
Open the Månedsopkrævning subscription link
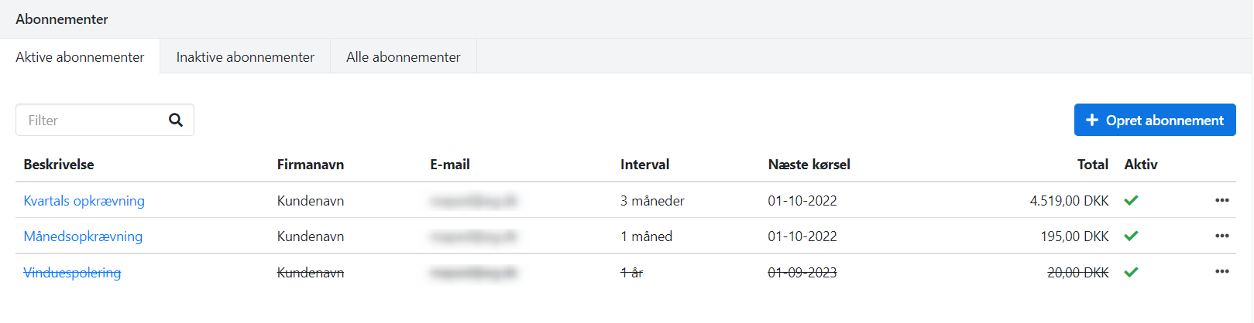[83, 236]
